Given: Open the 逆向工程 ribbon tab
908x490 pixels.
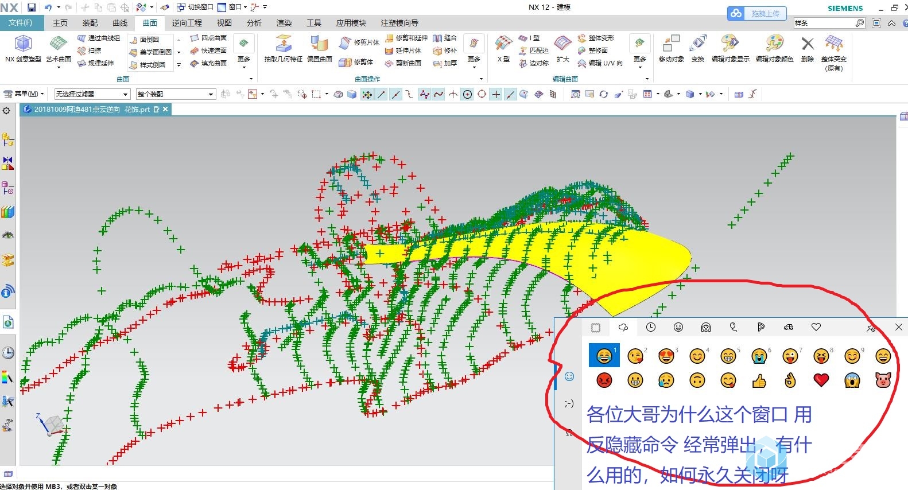Looking at the screenshot, I should coord(187,23).
